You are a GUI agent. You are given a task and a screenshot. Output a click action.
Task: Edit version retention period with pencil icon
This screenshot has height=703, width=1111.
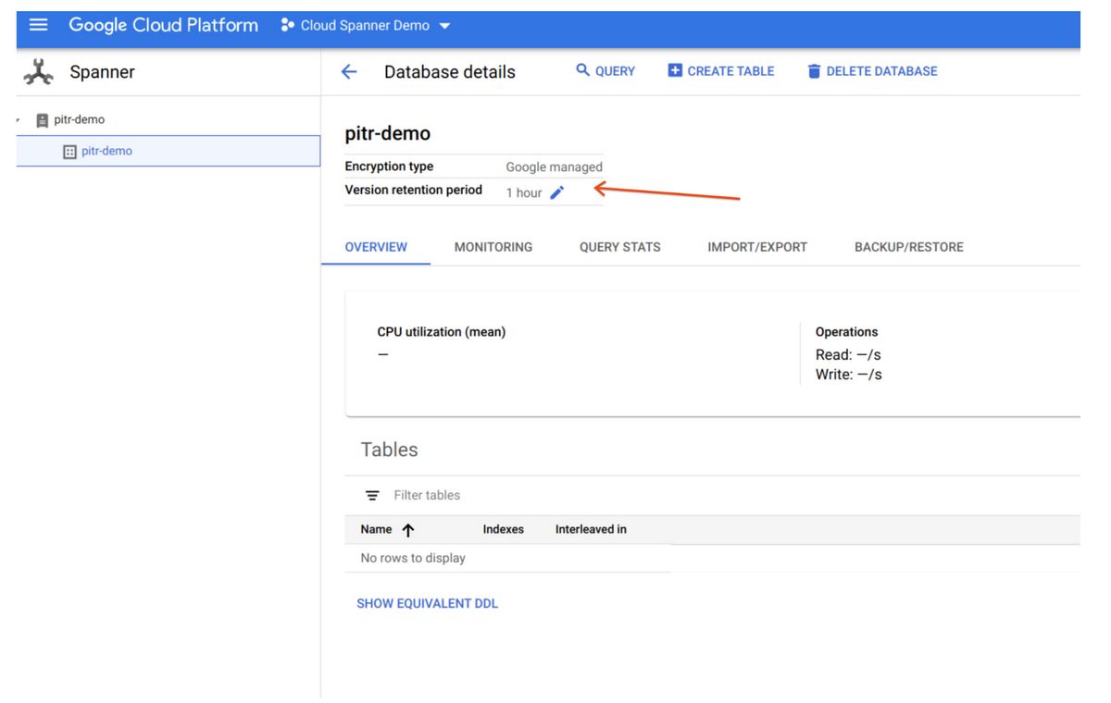(x=556, y=192)
